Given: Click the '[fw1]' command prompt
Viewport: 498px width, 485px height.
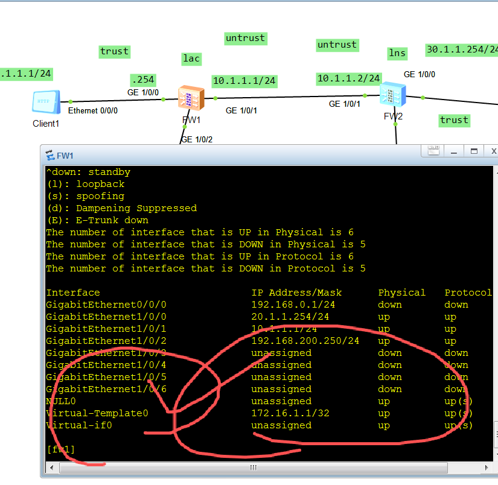Looking at the screenshot, I should 60,449.
